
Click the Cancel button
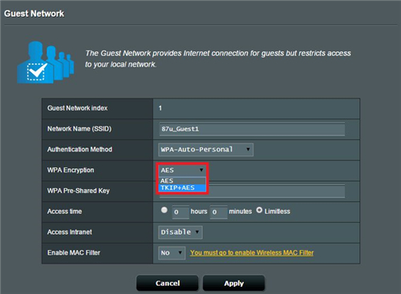[x=168, y=283]
